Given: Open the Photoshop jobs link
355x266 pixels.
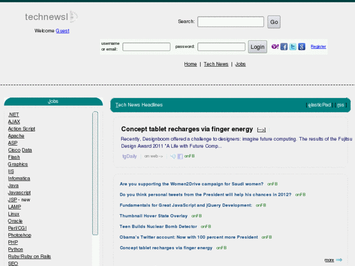Looking at the screenshot, I should [x=20, y=235].
